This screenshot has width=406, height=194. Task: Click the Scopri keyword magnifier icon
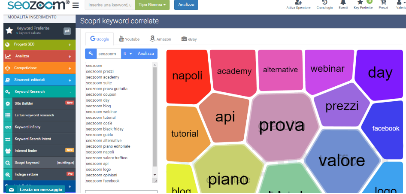click(8, 163)
